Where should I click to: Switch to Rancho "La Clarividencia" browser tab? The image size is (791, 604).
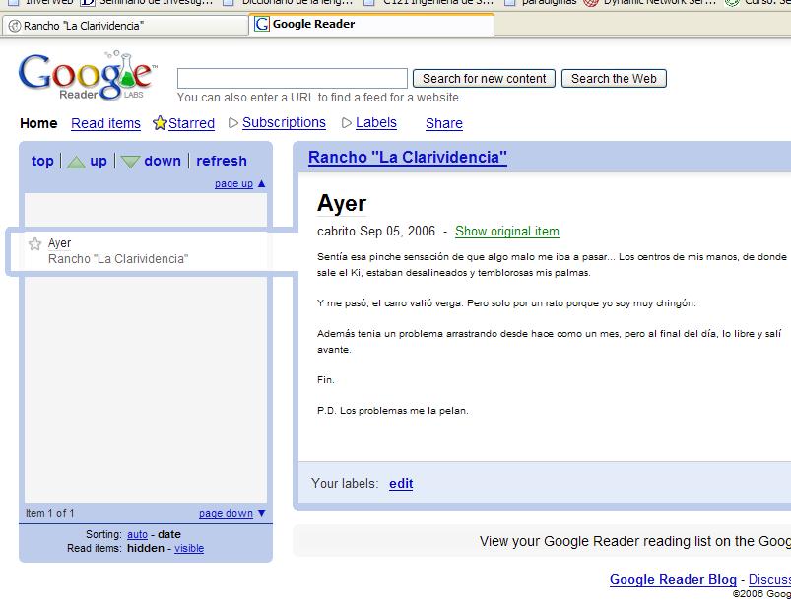[x=125, y=26]
